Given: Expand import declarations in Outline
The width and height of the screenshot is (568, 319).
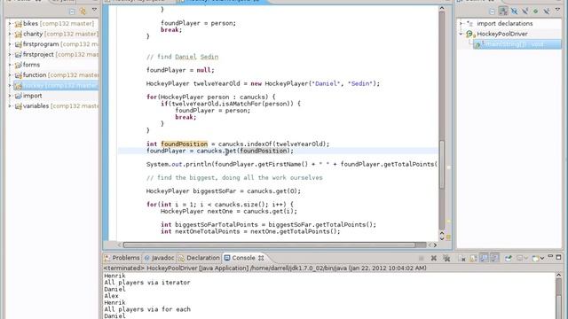Looking at the screenshot, I should click(x=461, y=24).
